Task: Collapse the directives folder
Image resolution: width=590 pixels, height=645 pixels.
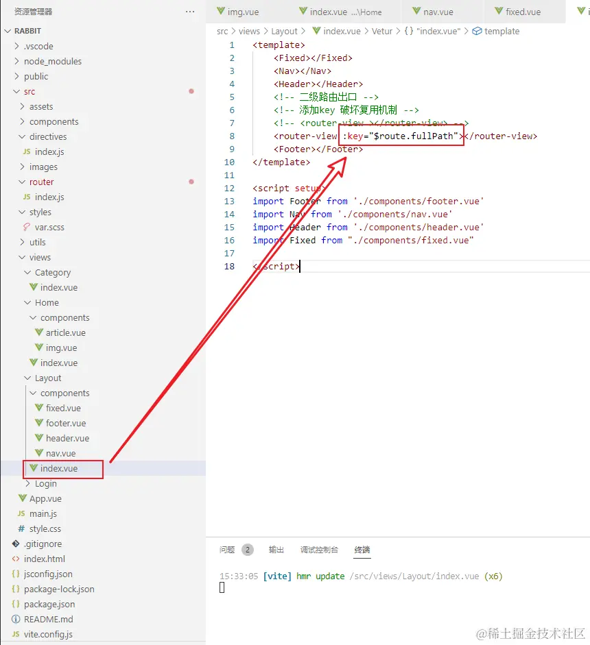Action: 22,136
